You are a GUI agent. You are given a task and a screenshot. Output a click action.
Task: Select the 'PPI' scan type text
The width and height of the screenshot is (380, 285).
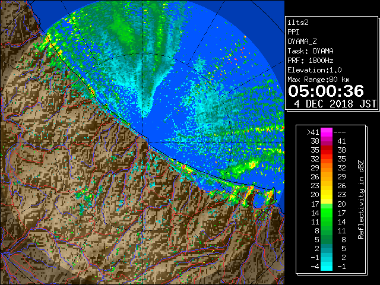tap(293, 32)
